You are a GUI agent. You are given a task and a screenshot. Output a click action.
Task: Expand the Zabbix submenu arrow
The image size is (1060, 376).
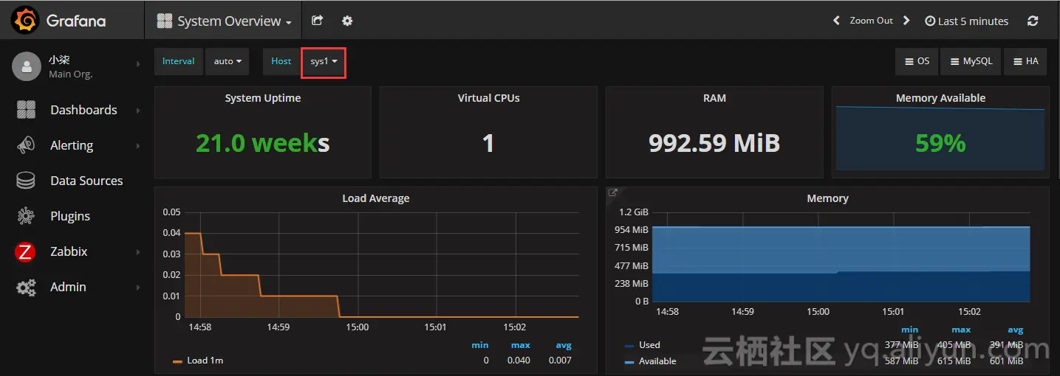pyautogui.click(x=138, y=251)
